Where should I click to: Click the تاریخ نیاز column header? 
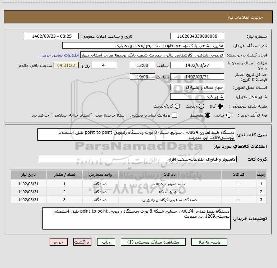coord(28,174)
